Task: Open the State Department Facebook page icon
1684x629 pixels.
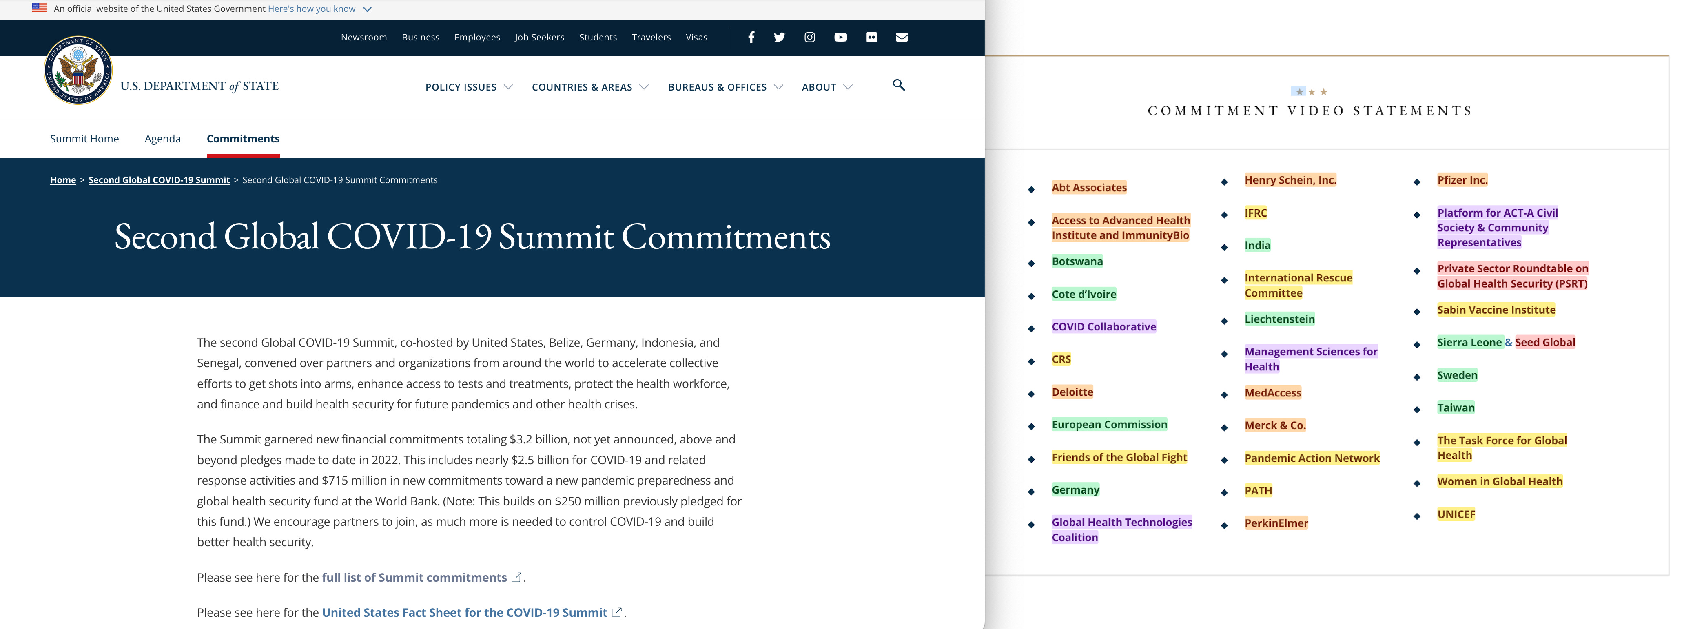Action: click(751, 37)
